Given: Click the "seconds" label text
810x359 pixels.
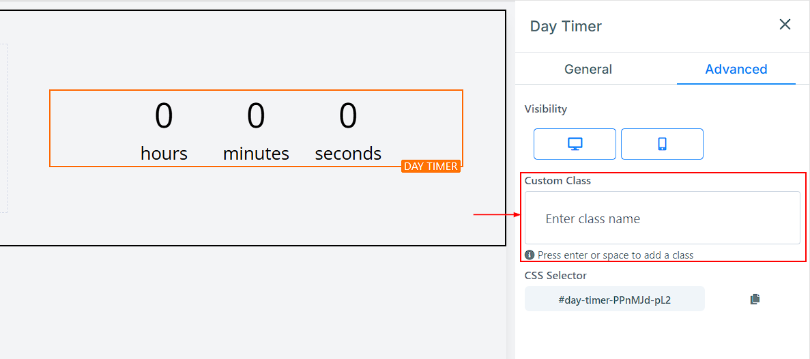Looking at the screenshot, I should 348,154.
